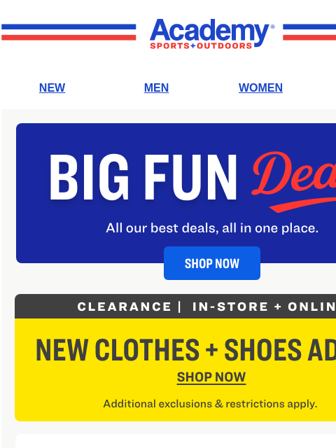This screenshot has height=448, width=336.
Task: Click the SPORTS+OUTDOORS red tagline
Action: pyautogui.click(x=201, y=45)
